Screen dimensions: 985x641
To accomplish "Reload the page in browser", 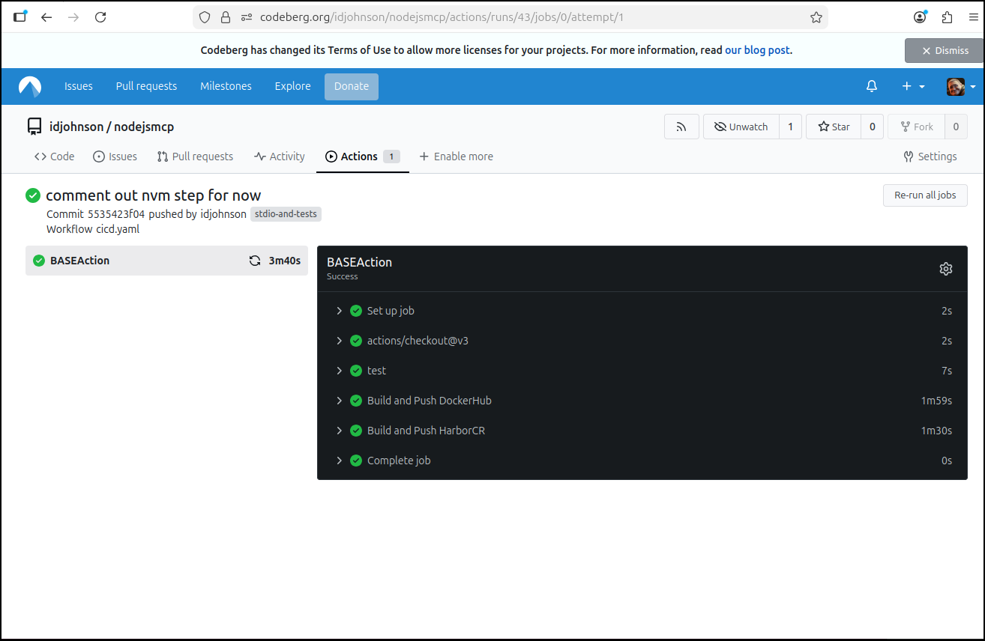I will point(100,17).
